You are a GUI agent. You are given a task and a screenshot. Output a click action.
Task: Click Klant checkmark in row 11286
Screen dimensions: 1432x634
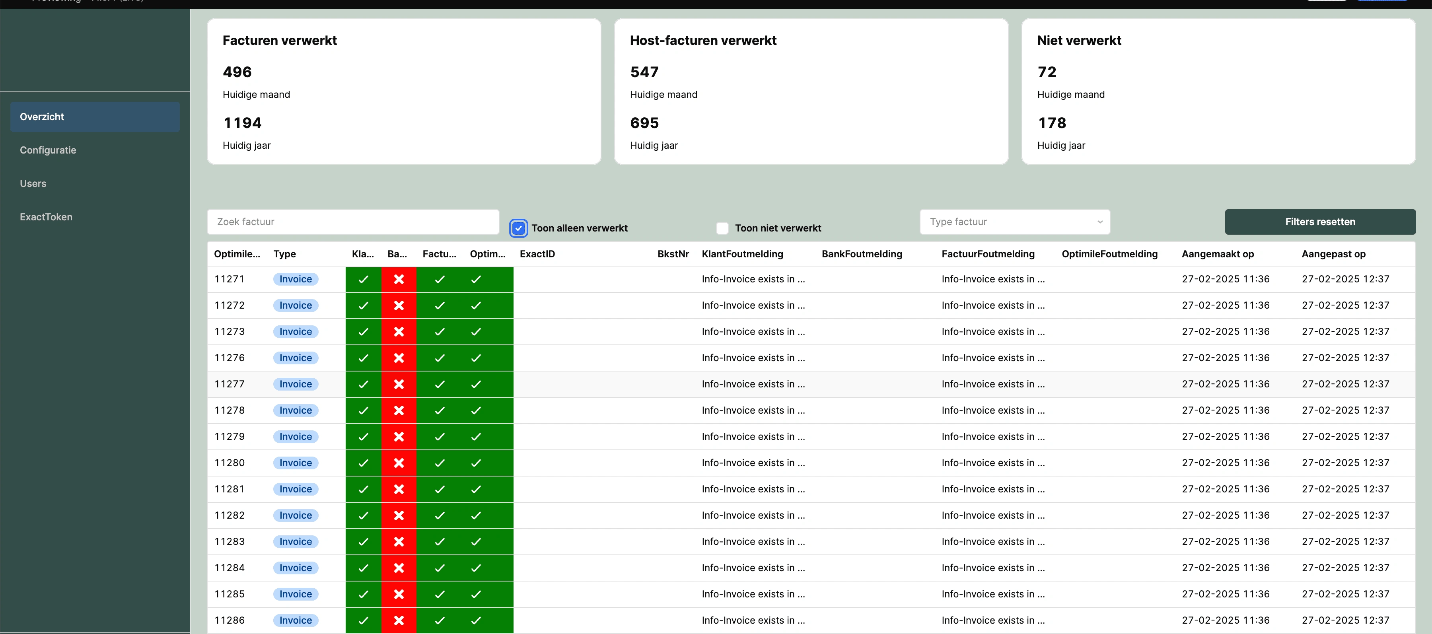pyautogui.click(x=363, y=620)
